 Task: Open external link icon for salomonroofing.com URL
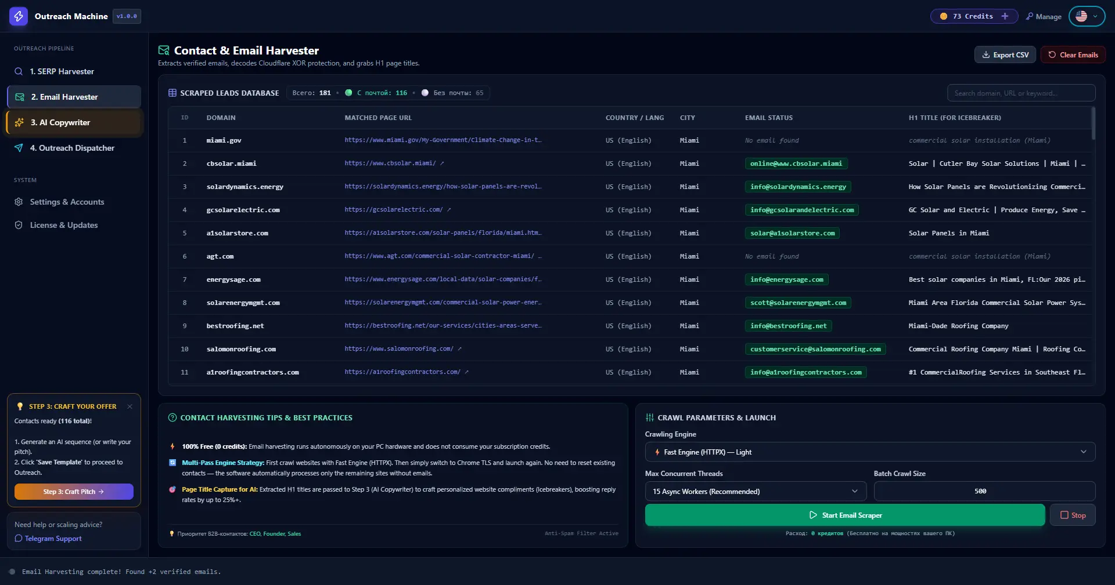pyautogui.click(x=459, y=349)
